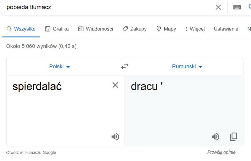Open Ustawienia settings

(x=226, y=29)
